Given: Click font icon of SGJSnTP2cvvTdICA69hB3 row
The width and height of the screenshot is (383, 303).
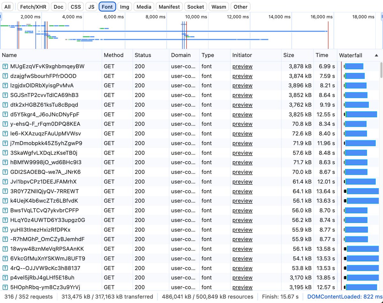Looking at the screenshot, I should pos(5,95).
